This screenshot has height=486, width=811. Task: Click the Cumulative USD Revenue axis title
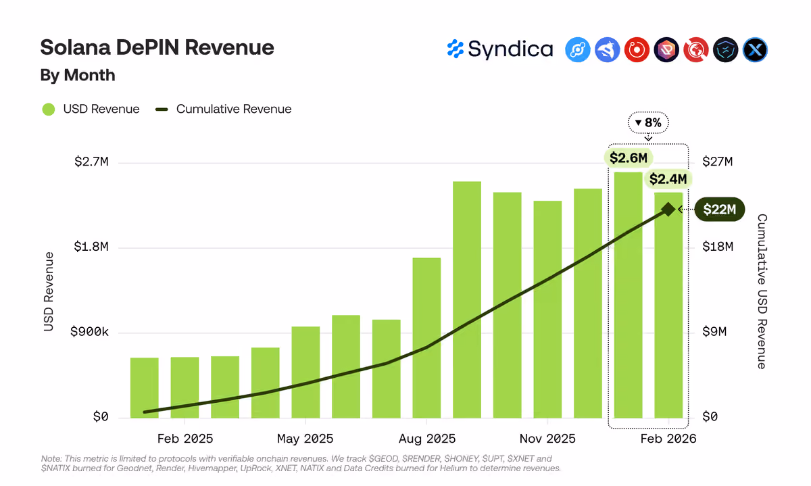762,291
